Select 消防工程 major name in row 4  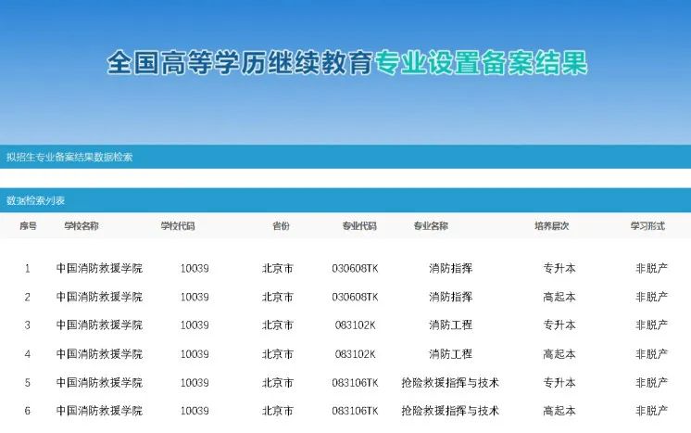(450, 354)
